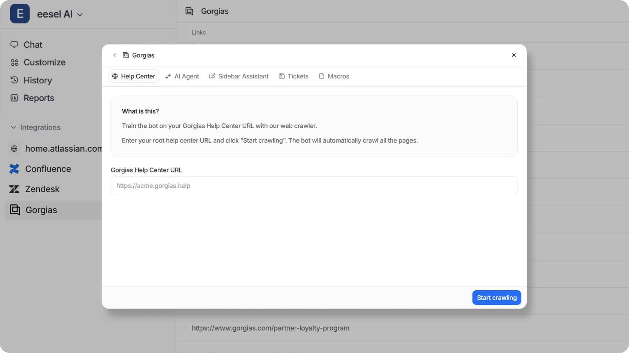Viewport: 629px width, 353px height.
Task: Click the Gorgias Help Center URL field
Action: [314, 186]
